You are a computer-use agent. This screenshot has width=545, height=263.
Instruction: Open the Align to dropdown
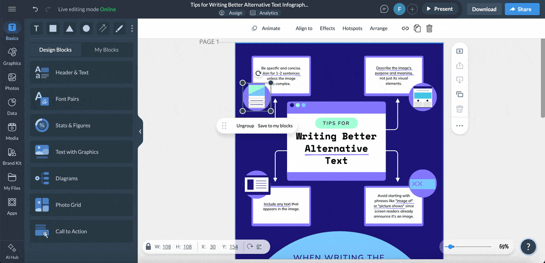click(304, 28)
